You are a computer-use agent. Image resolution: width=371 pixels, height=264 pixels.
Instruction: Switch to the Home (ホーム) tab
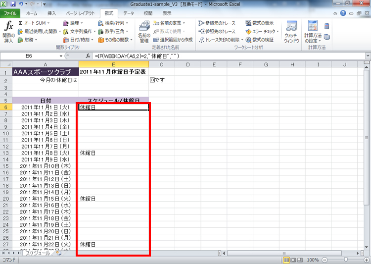click(x=32, y=13)
